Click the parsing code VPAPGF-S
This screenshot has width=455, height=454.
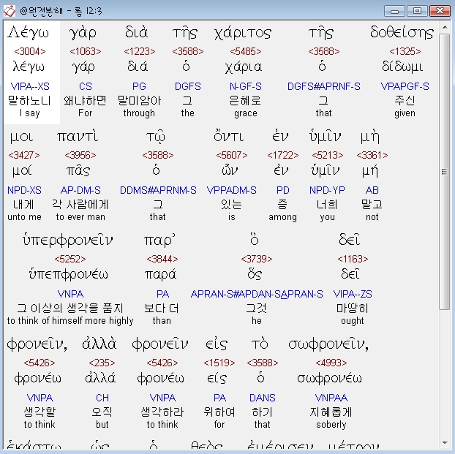pos(405,86)
